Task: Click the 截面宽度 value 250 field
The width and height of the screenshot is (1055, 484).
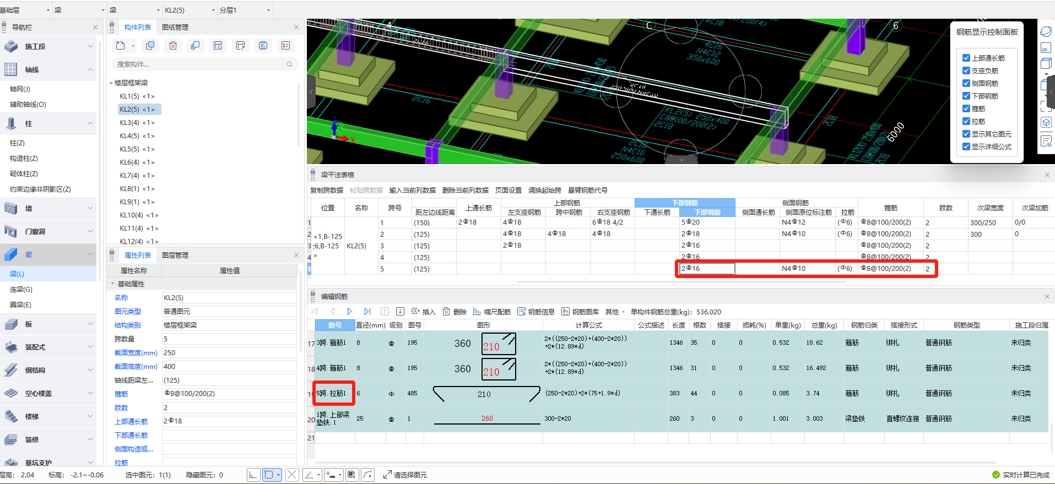Action: click(x=229, y=352)
